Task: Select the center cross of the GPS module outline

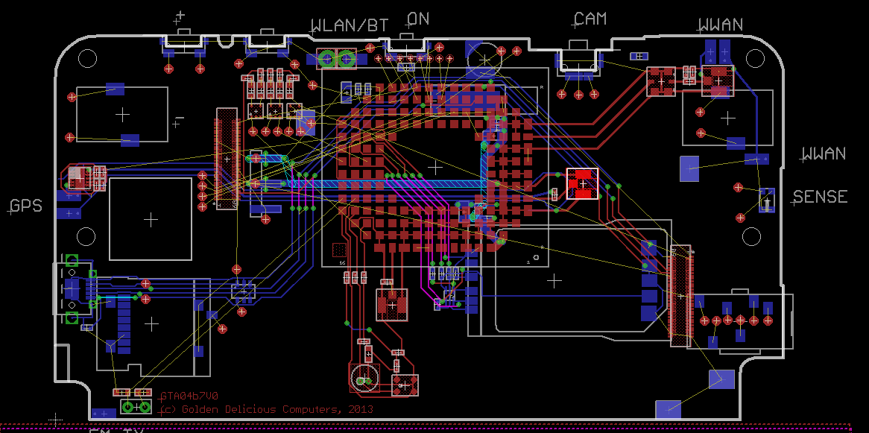Action: tap(151, 219)
